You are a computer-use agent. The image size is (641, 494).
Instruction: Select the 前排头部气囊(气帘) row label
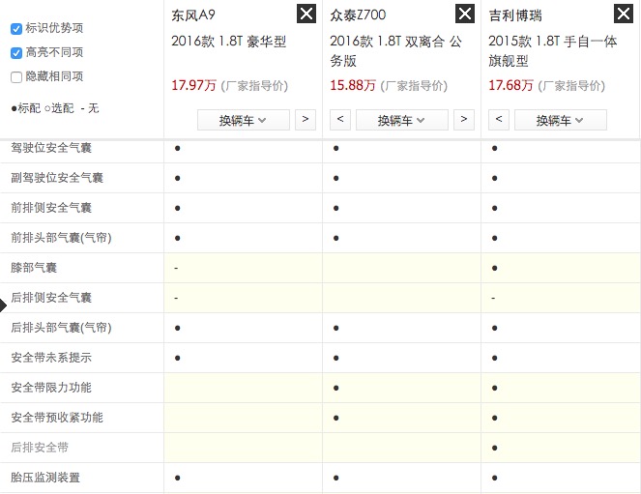pos(61,238)
